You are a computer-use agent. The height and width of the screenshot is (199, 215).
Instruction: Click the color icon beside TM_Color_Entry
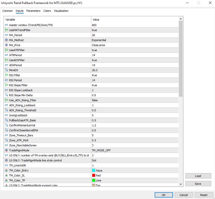6,170
